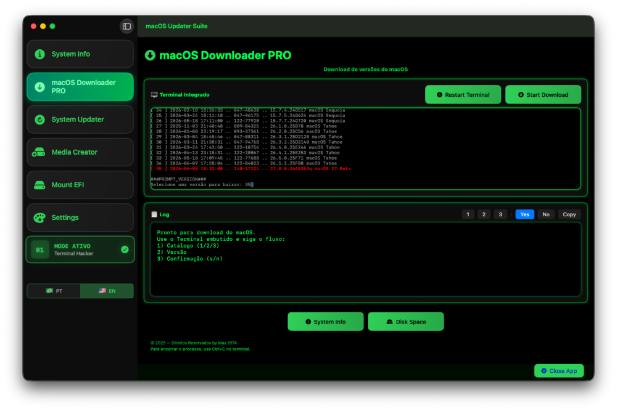Click the Log clipboard icon
The image size is (617, 411).
154,214
